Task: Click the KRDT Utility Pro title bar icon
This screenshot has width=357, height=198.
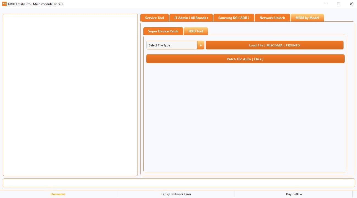Action: [x=4, y=4]
